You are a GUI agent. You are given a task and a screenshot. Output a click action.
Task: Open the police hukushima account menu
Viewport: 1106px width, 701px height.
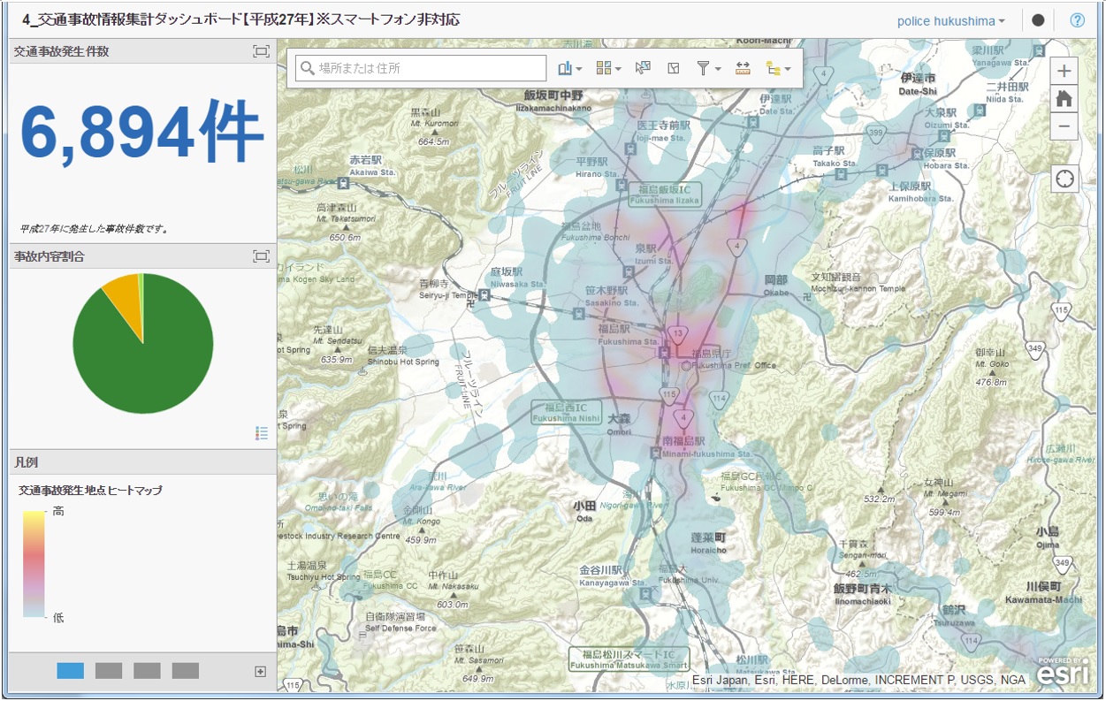click(x=950, y=20)
